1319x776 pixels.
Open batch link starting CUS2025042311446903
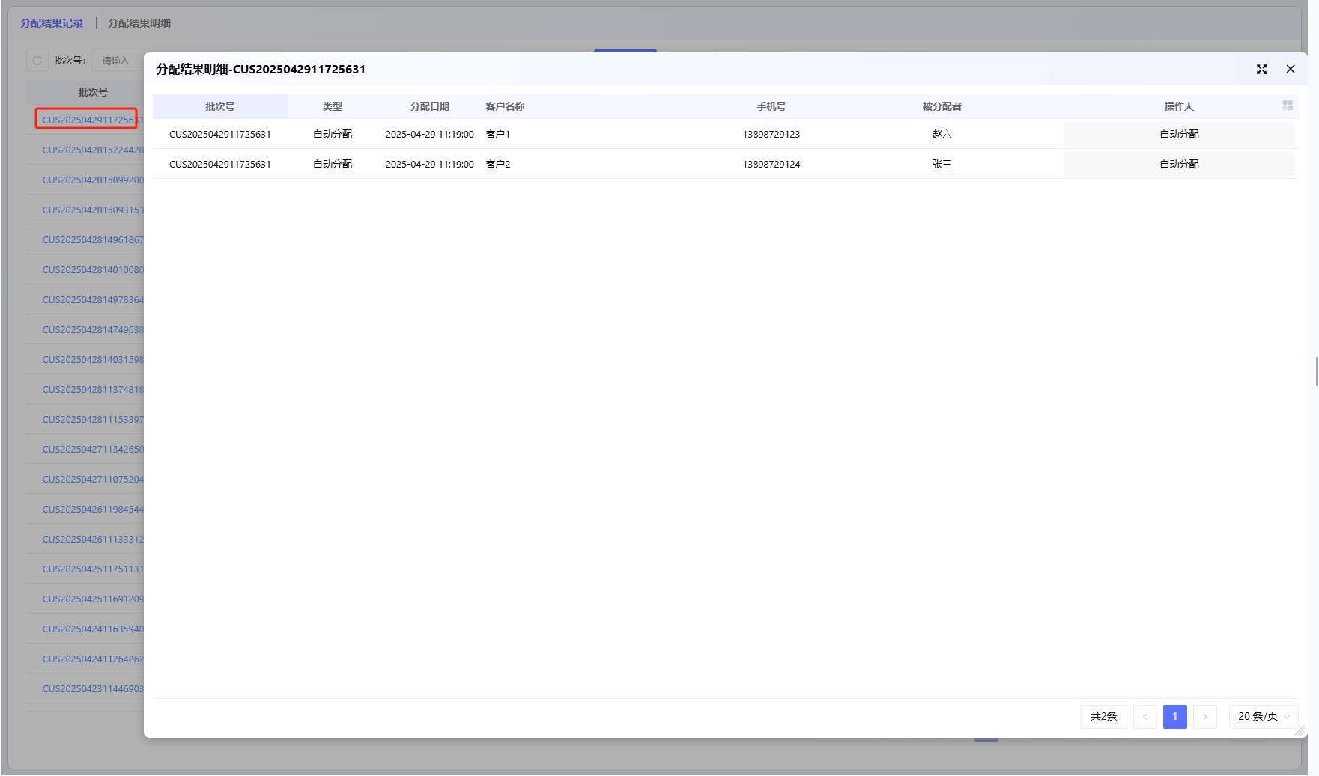pyautogui.click(x=92, y=688)
